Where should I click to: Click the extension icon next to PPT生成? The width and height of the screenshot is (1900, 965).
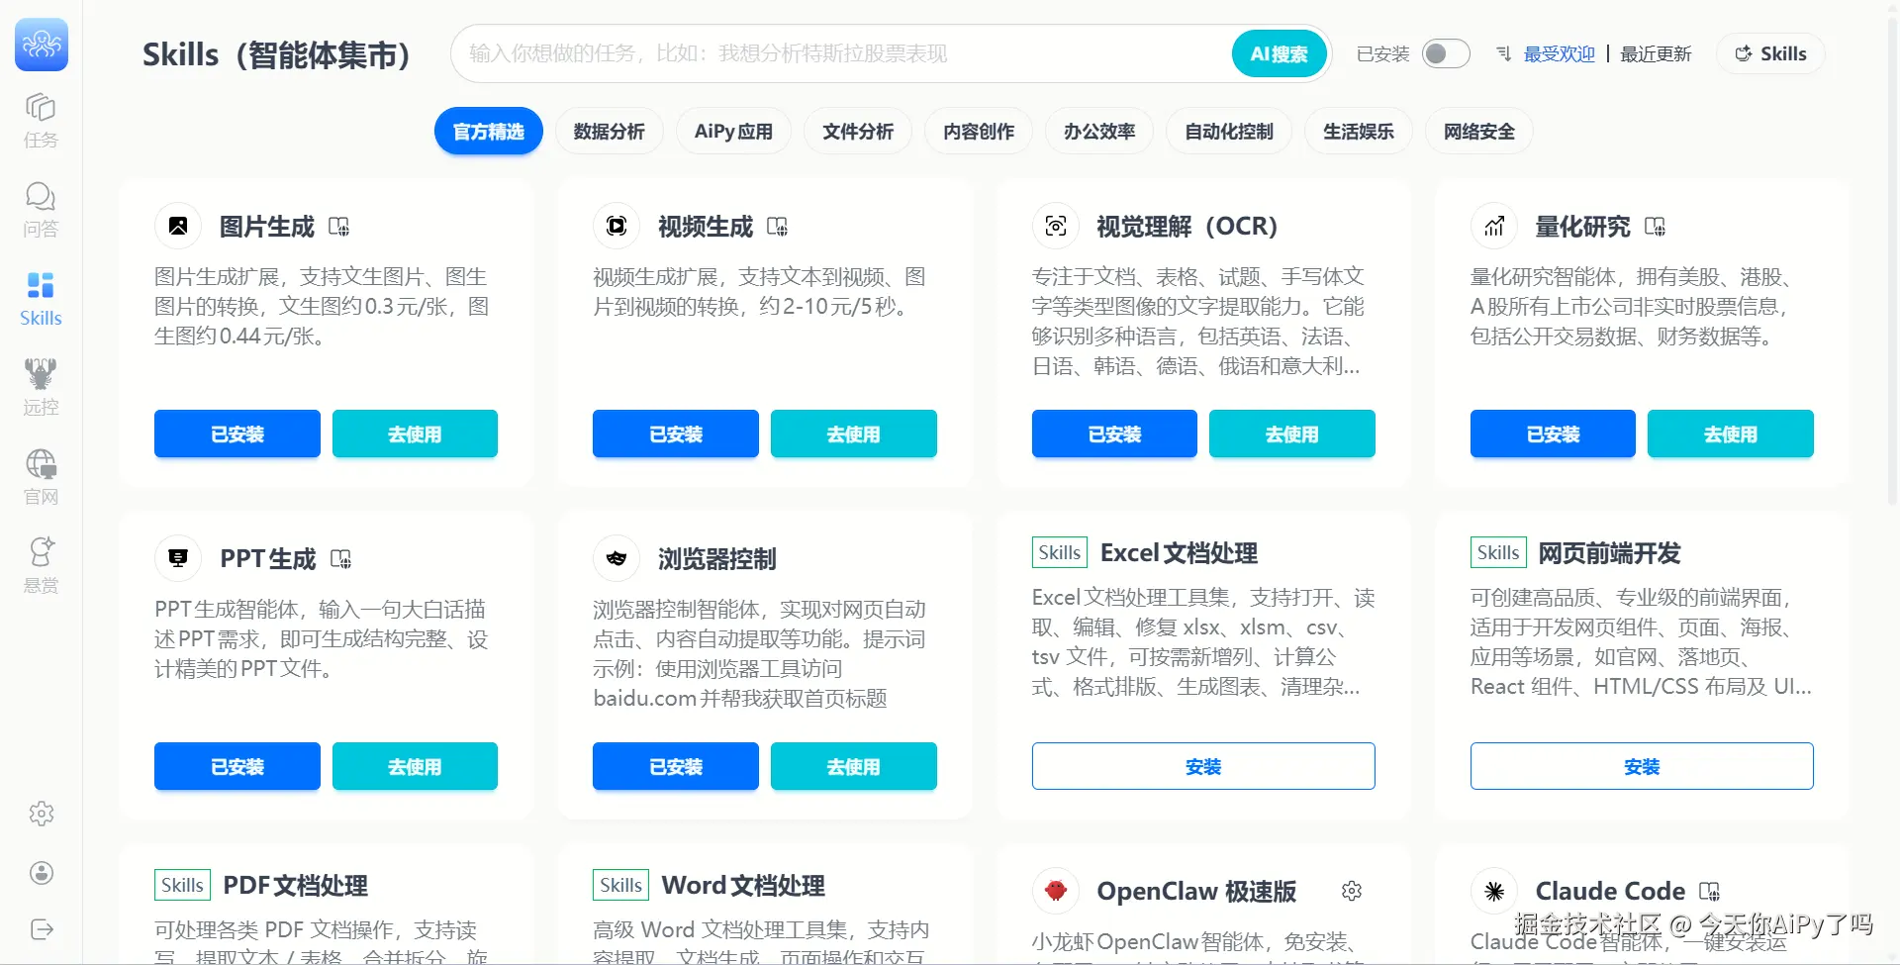341,559
